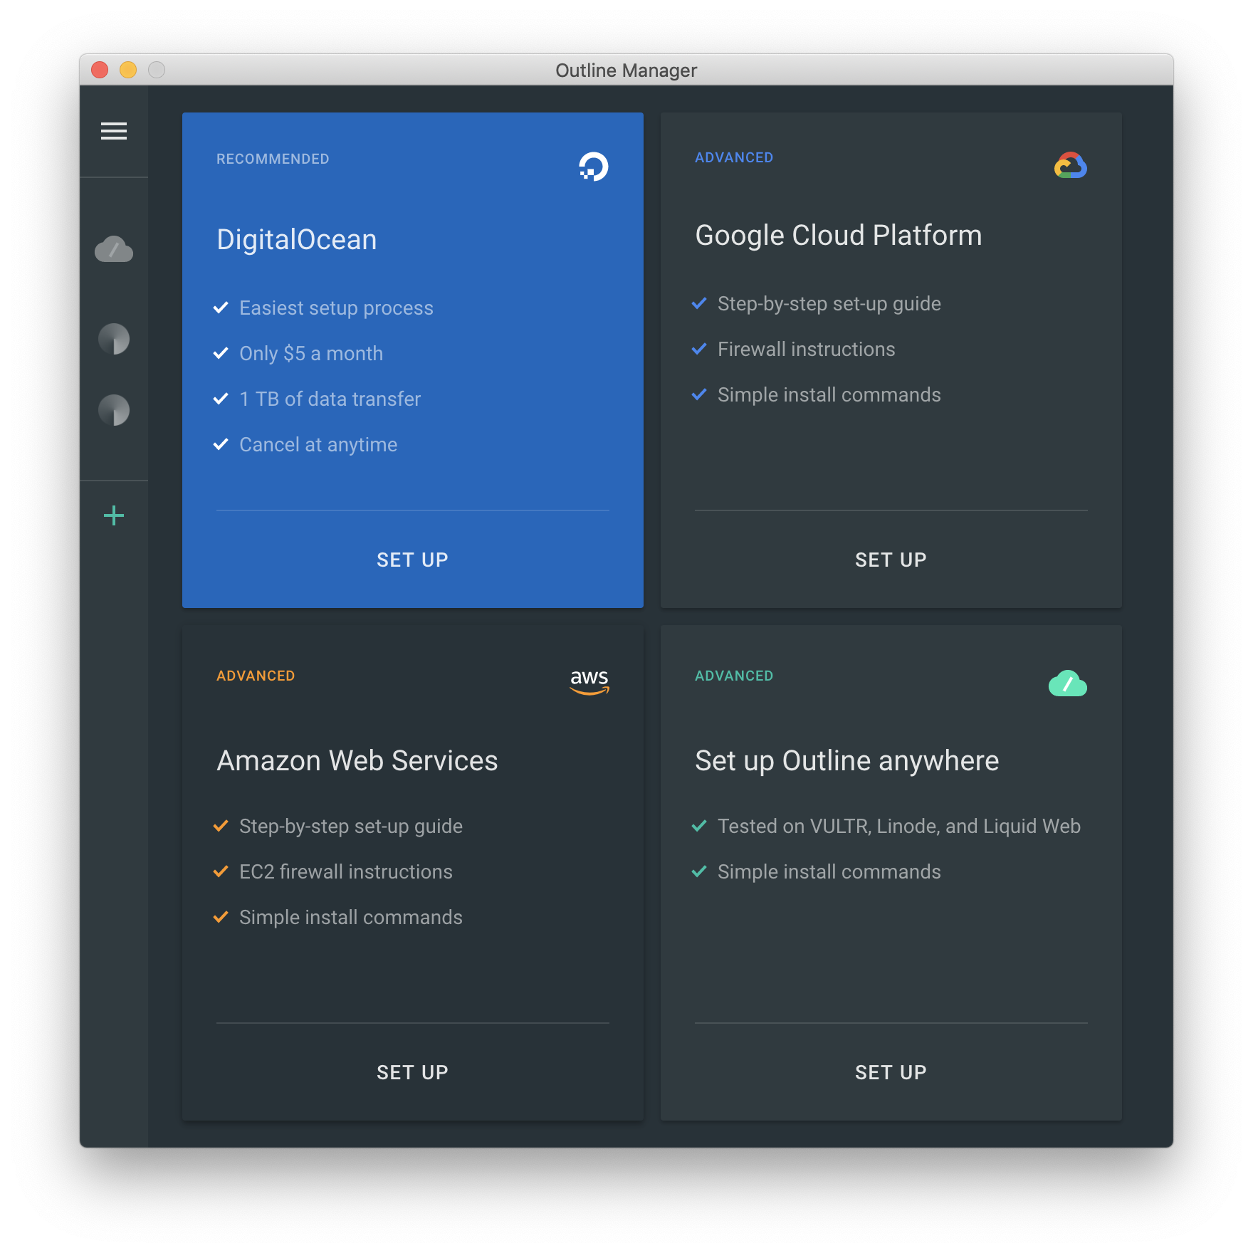Minimize the window with the yellow button

coord(128,70)
